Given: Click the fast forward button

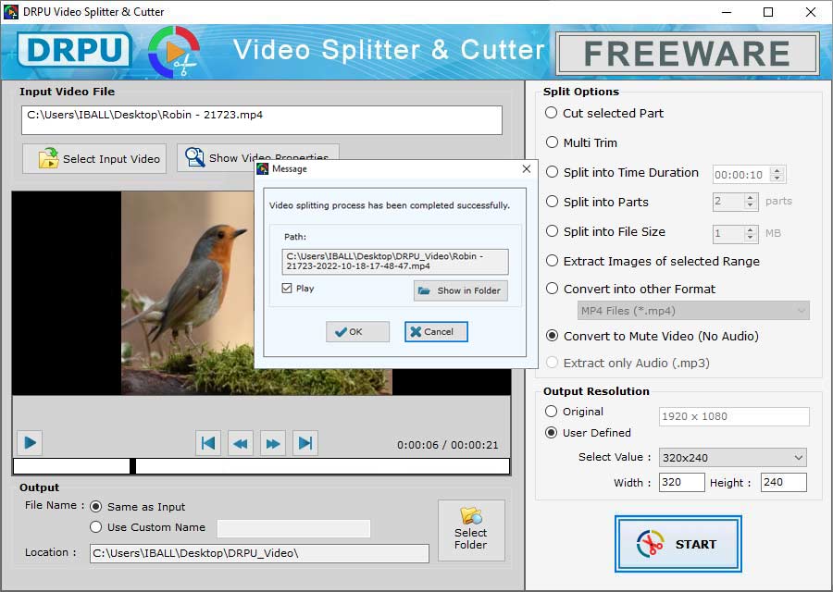Looking at the screenshot, I should [x=273, y=443].
